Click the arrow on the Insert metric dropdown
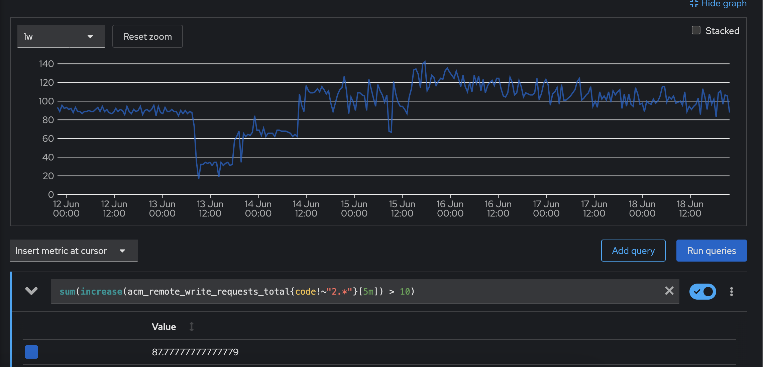This screenshot has width=763, height=367. 122,251
